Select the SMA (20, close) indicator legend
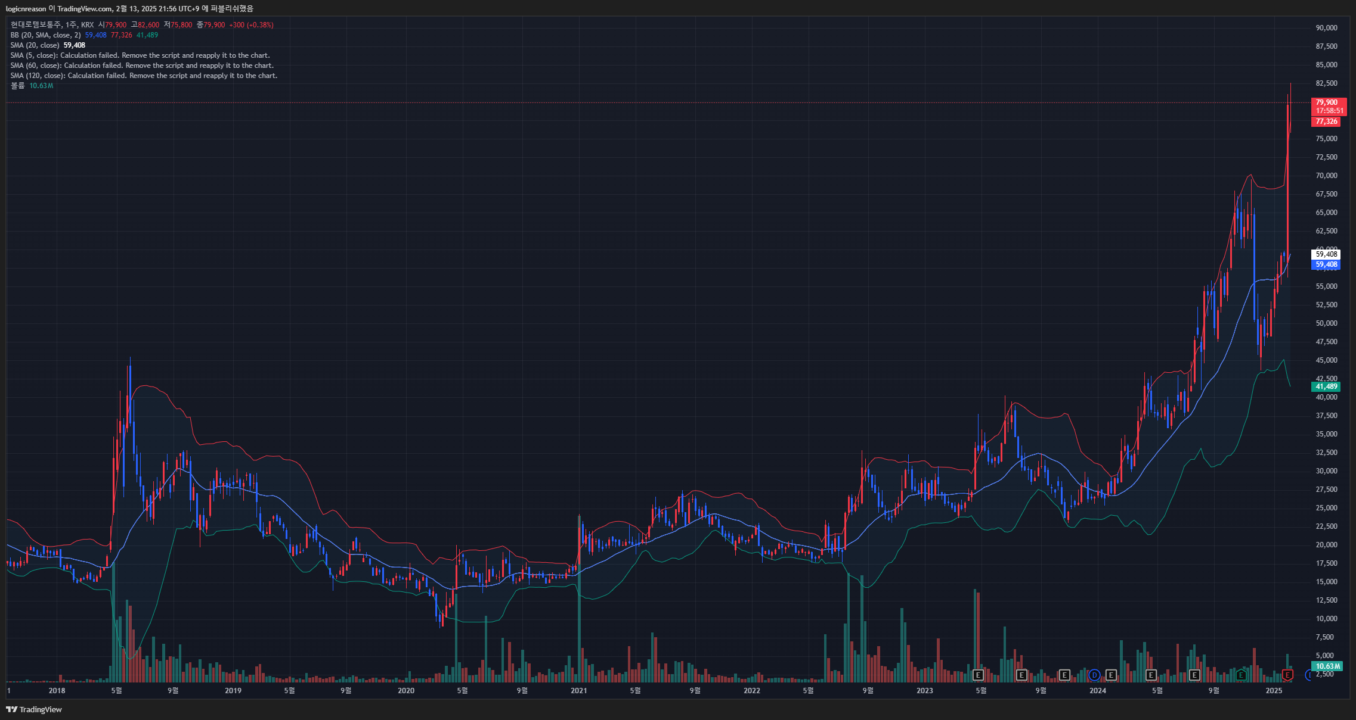Screen dimensions: 1356x720 click(35, 45)
